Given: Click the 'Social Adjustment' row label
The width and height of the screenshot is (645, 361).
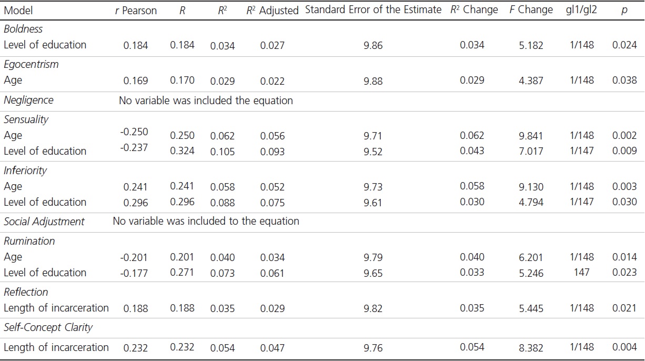Looking at the screenshot, I should (x=44, y=222).
